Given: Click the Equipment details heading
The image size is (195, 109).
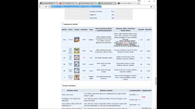Looking at the screenshot, I should [x=70, y=24].
